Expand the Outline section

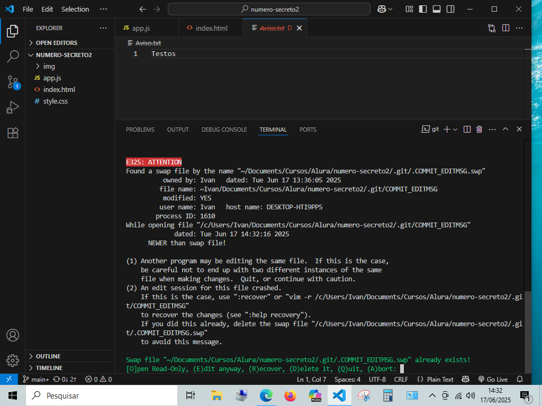tap(70, 356)
